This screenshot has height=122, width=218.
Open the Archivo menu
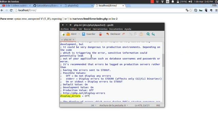click(x=64, y=29)
